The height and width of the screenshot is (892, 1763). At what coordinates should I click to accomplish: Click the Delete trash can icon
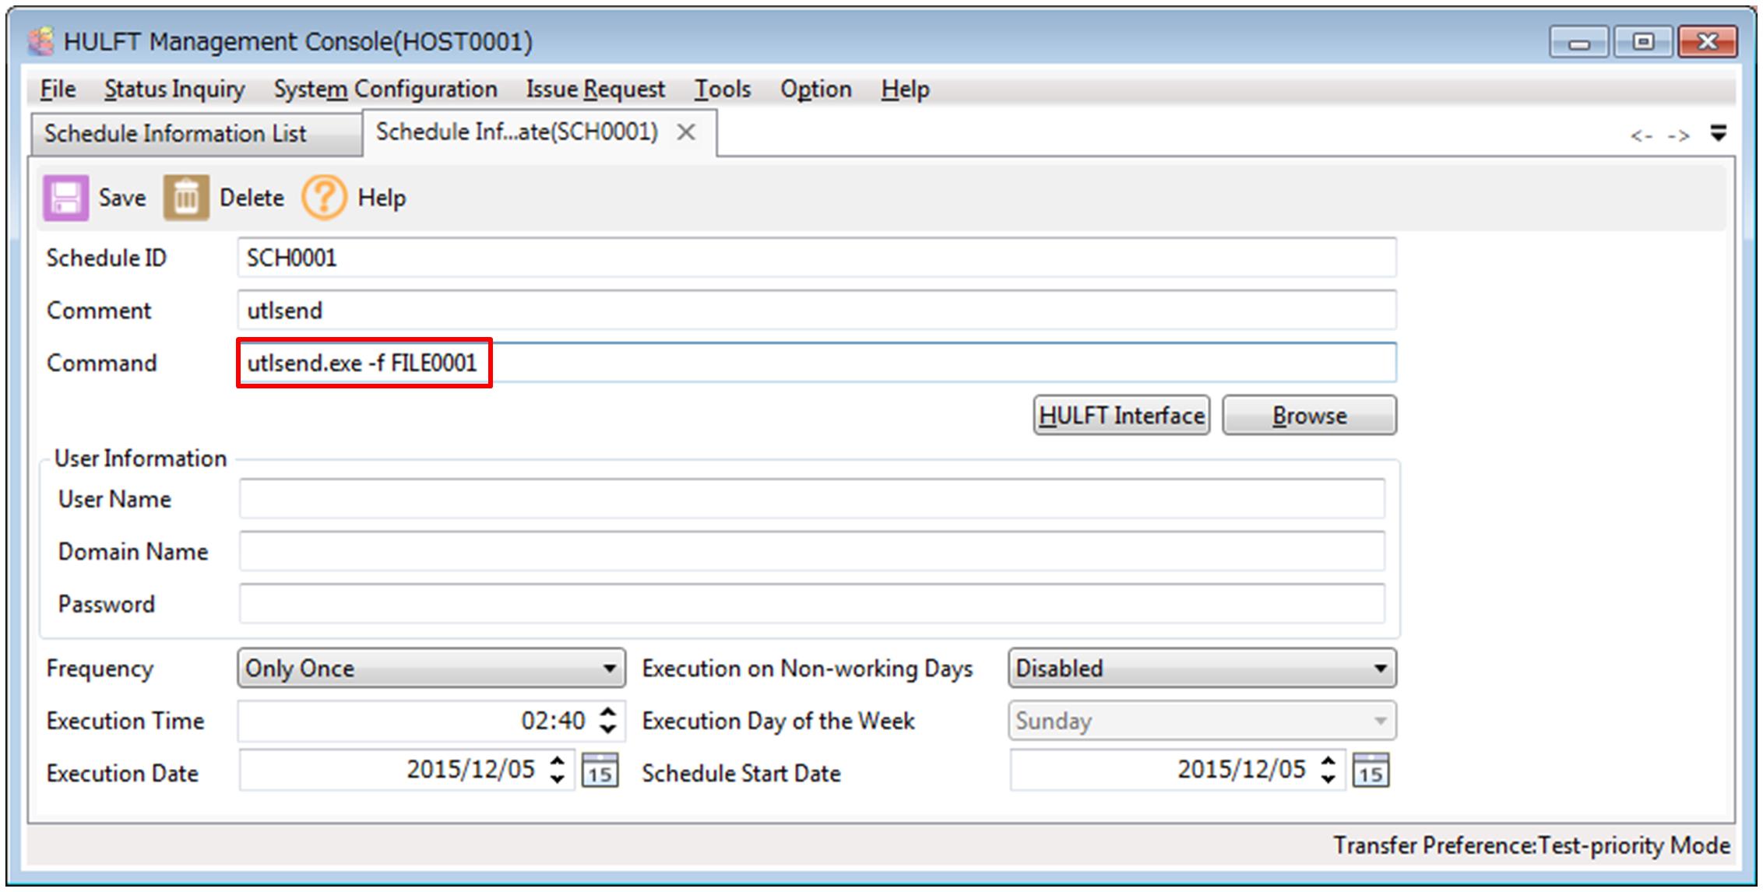[x=186, y=198]
